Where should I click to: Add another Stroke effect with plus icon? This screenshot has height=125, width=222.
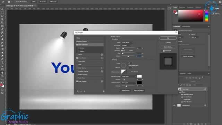[102, 55]
